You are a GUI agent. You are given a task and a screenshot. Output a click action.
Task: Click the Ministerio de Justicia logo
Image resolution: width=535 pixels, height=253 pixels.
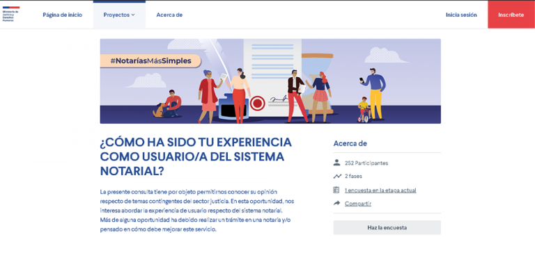(x=11, y=15)
